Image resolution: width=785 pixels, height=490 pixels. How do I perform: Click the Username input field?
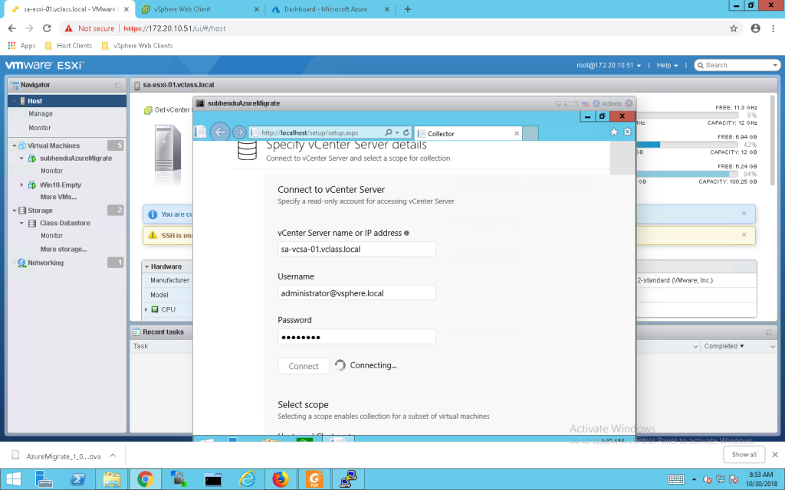356,293
